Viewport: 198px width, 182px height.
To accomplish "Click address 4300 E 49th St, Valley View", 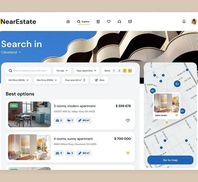I will coord(74,111).
